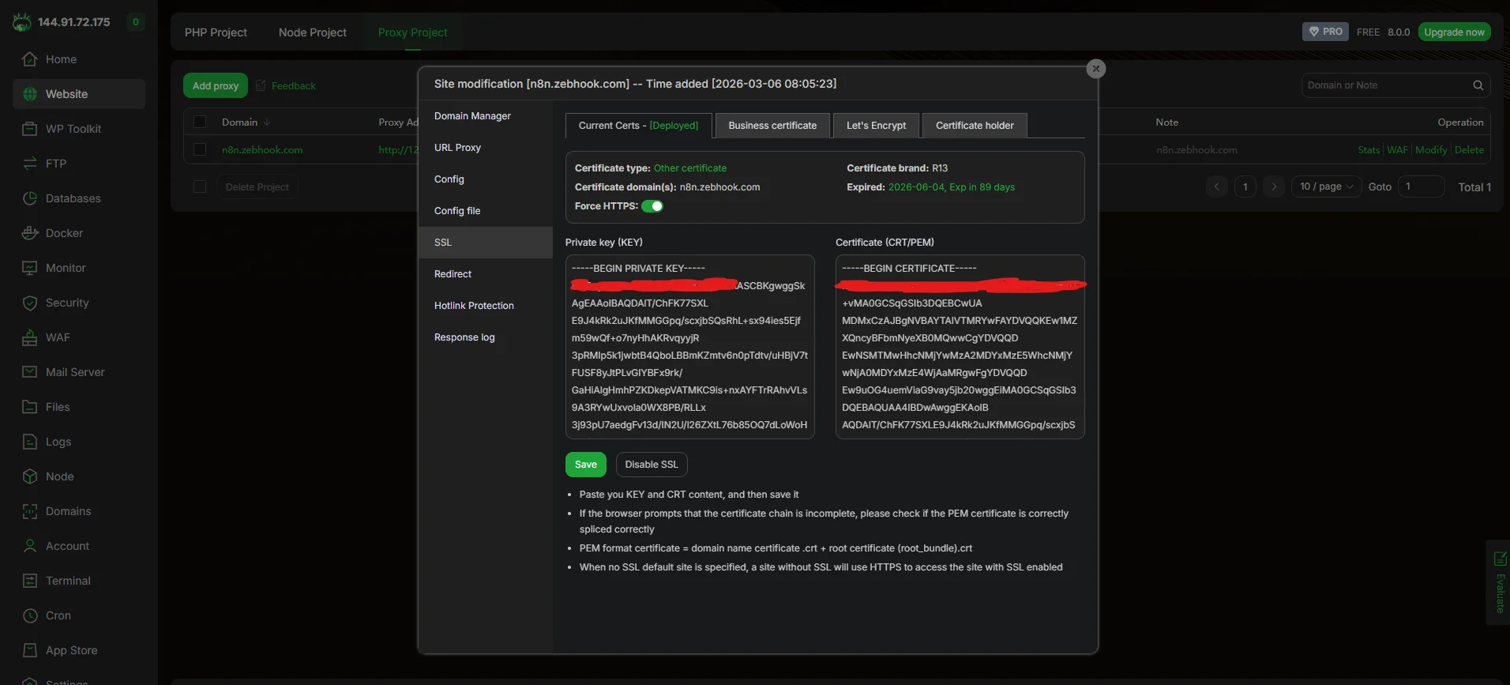Open the URL Proxy menu item

click(x=457, y=148)
